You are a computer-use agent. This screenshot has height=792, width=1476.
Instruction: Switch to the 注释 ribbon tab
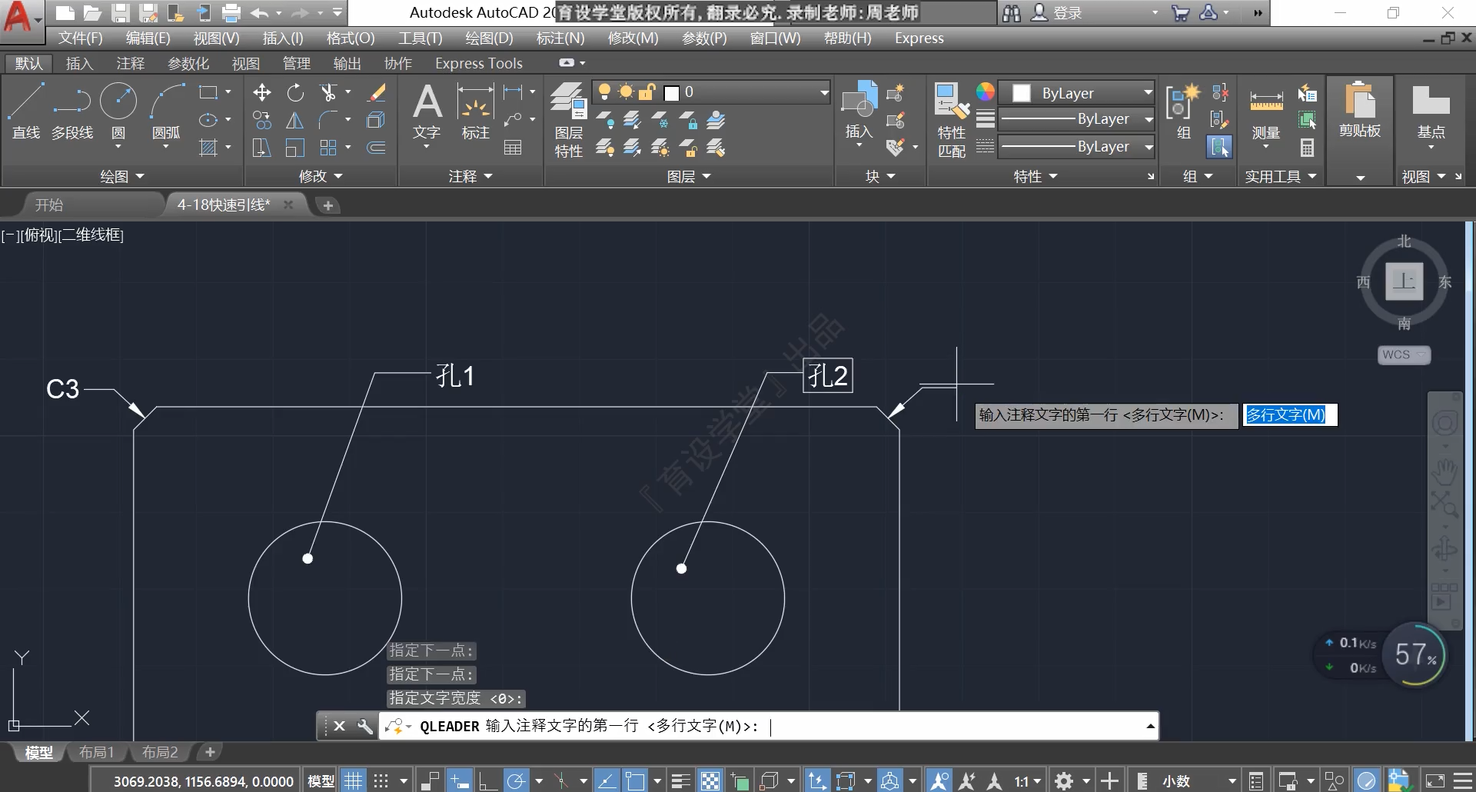(x=130, y=64)
